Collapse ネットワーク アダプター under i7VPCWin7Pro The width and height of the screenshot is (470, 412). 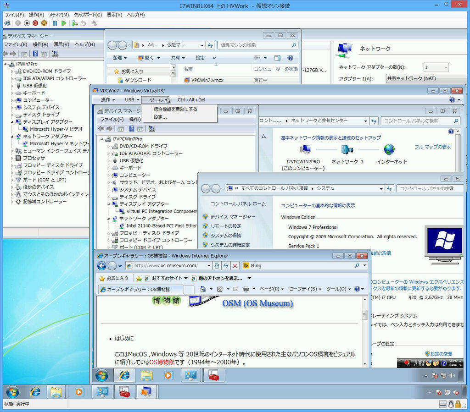109,219
